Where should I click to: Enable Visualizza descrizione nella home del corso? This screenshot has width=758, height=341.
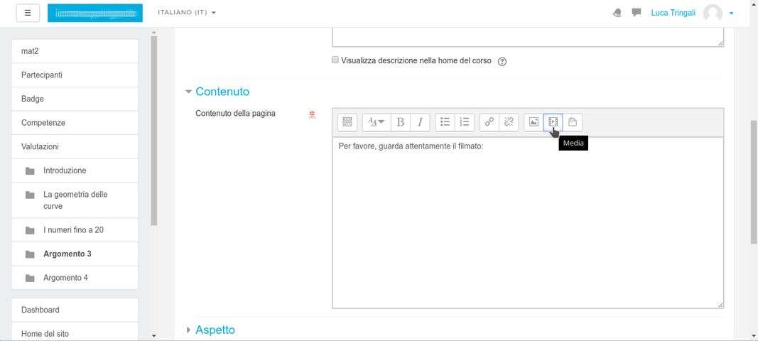click(335, 60)
